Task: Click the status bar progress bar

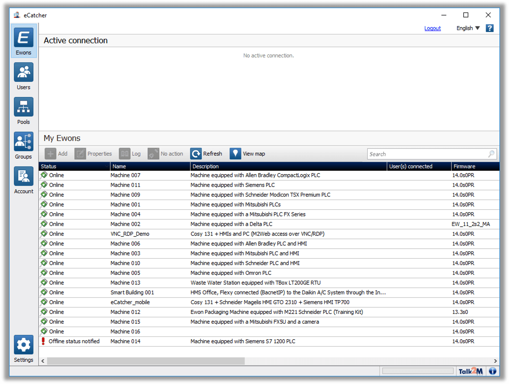Action: [x=418, y=371]
